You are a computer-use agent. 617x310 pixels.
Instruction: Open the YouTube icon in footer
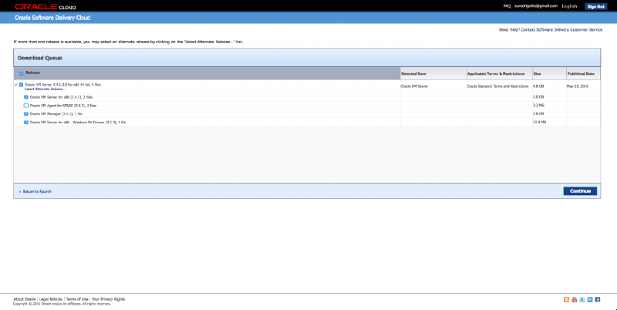574,299
